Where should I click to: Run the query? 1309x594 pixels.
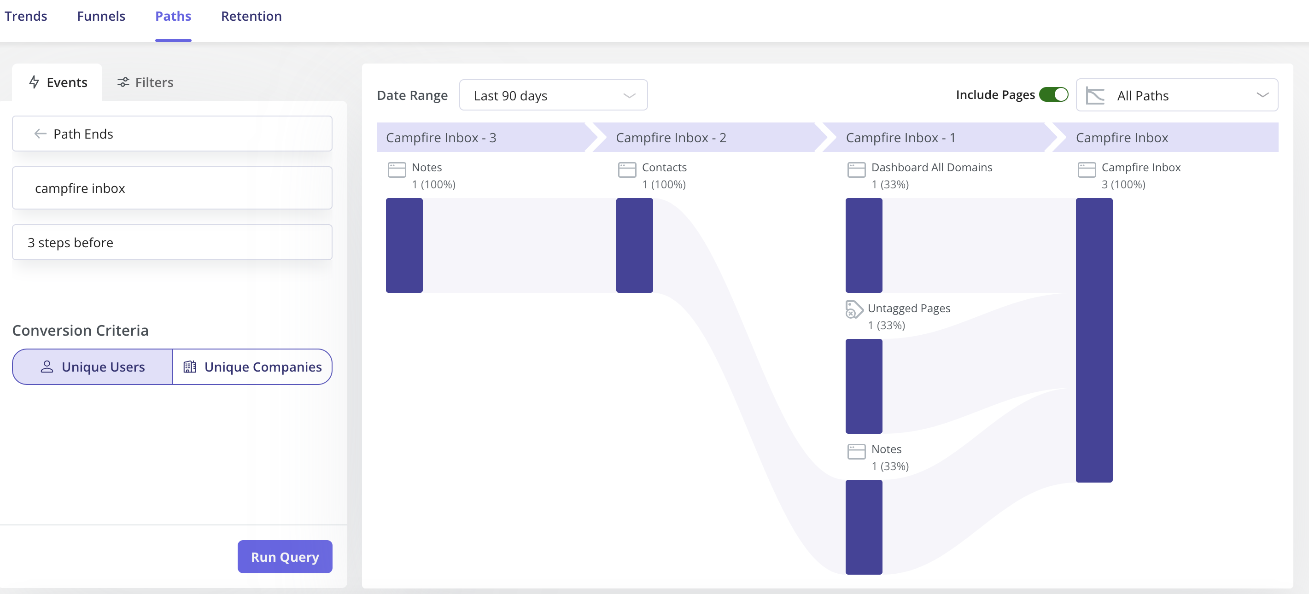coord(285,557)
